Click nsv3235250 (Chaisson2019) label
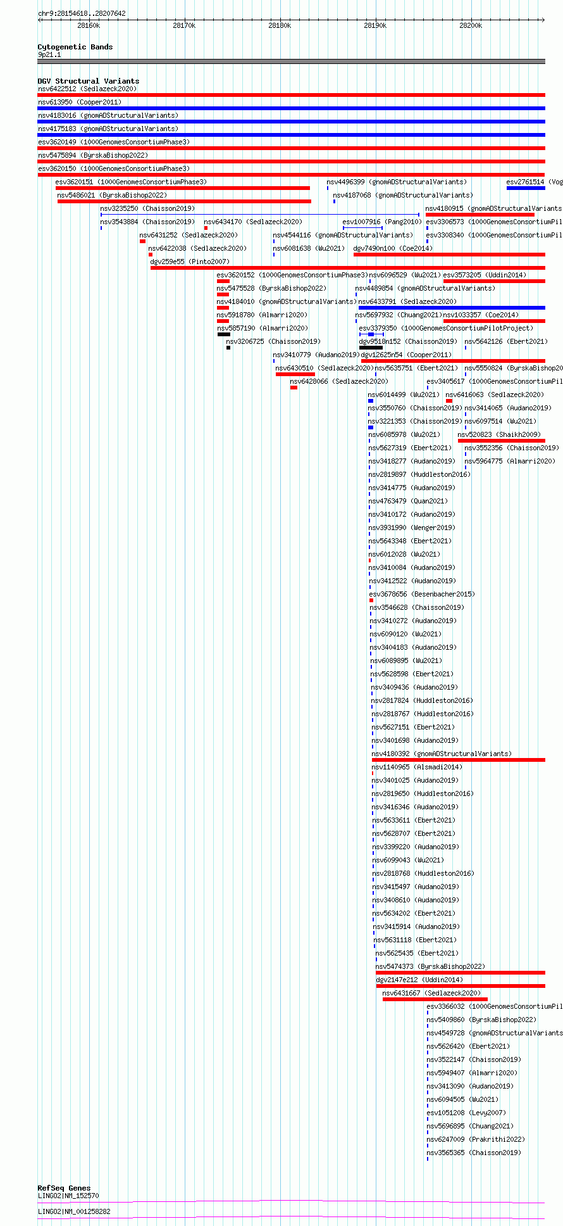Screen dimensions: 563x1226 147,208
